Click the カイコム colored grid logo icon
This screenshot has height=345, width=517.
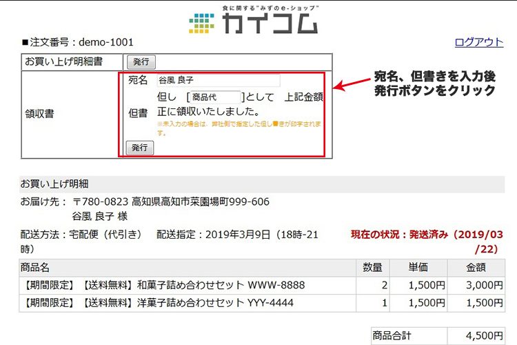point(203,23)
